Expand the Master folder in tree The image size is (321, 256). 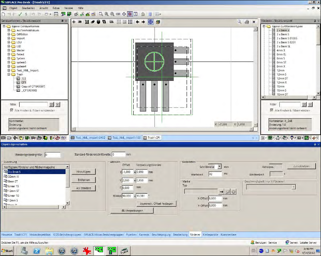coord(9,50)
